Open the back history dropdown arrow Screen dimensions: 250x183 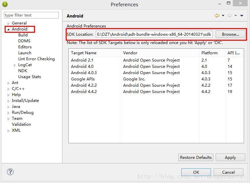coord(223,16)
